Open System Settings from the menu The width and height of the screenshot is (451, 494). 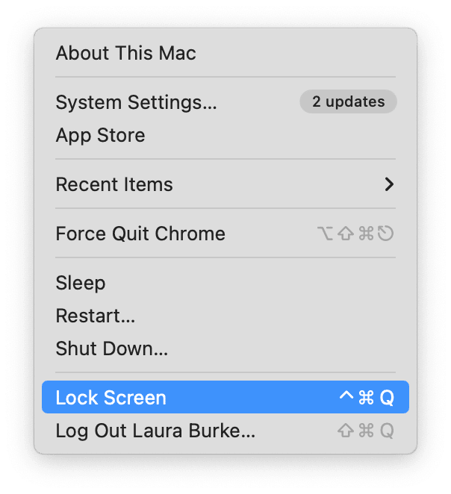pyautogui.click(x=136, y=102)
